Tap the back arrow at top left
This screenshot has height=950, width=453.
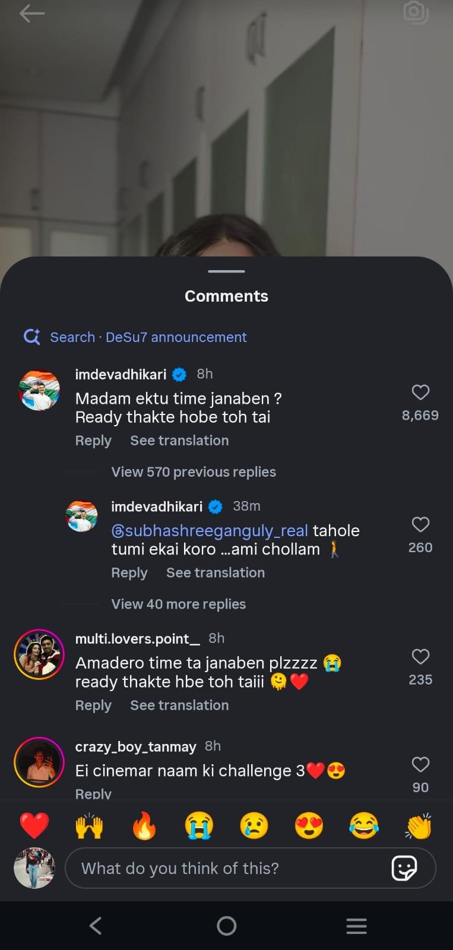(31, 14)
